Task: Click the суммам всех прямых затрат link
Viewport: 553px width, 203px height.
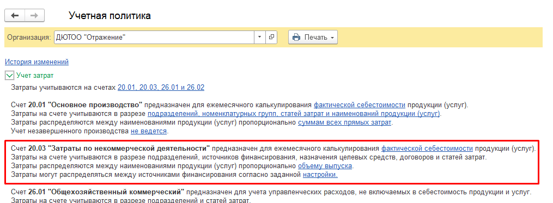Action: [x=345, y=122]
